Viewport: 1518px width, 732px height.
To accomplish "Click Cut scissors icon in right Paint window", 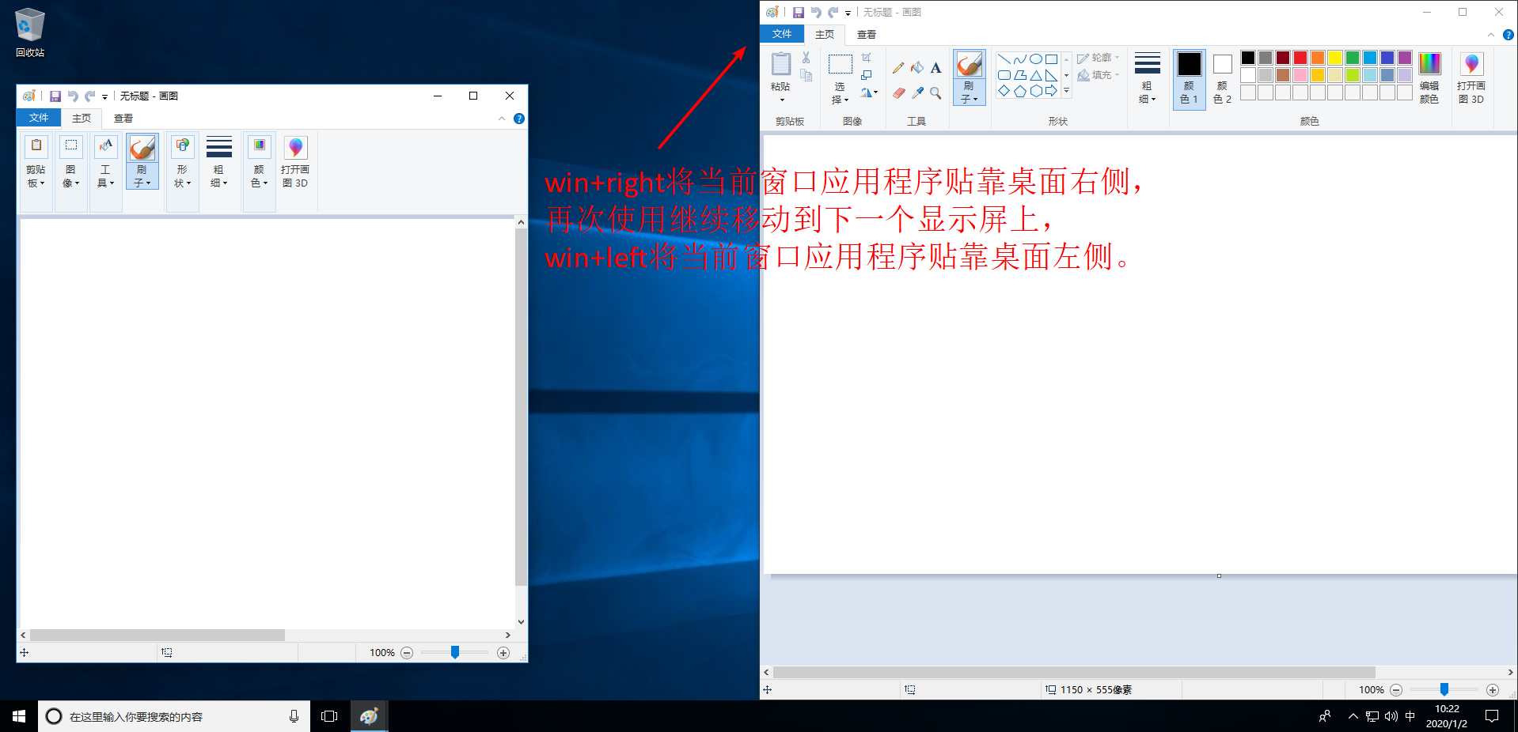I will (x=806, y=58).
